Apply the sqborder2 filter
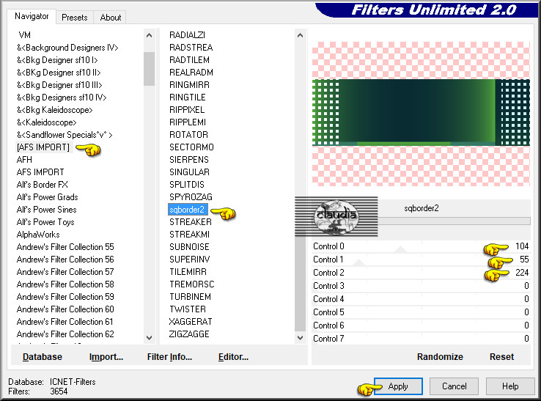This screenshot has height=401, width=541. [398, 386]
